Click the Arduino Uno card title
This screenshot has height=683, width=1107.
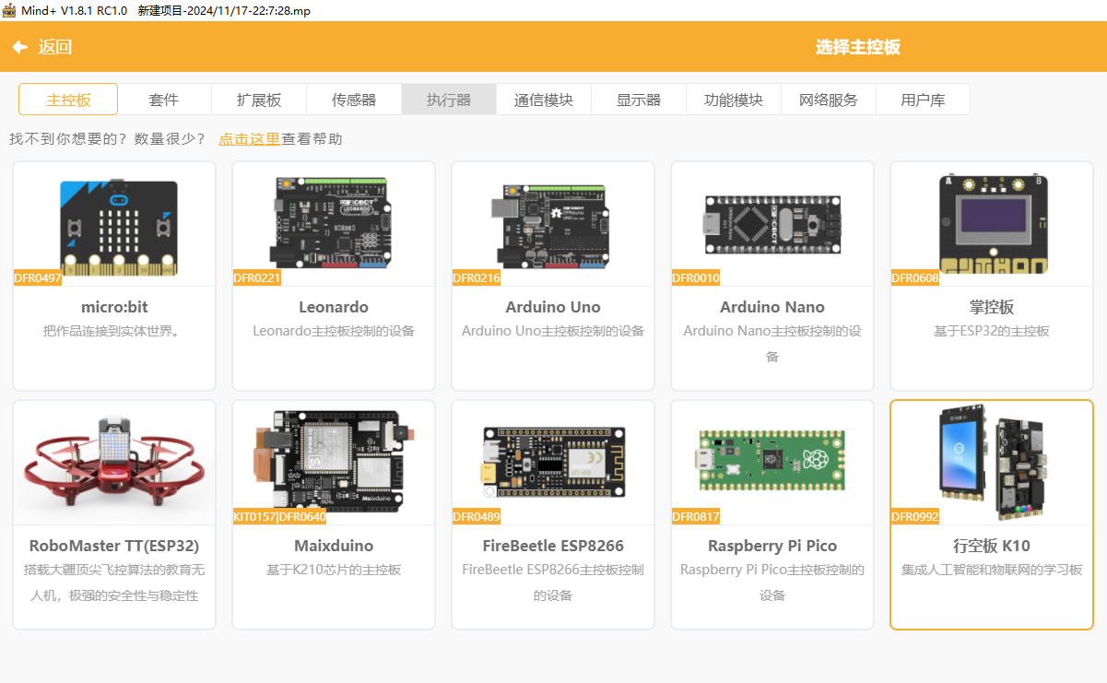(x=553, y=307)
